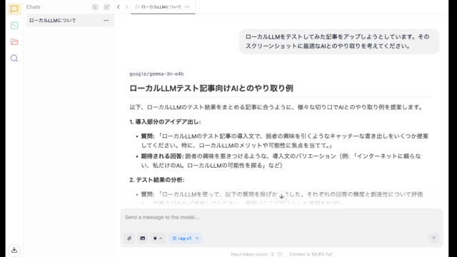Image resolution: width=457 pixels, height=257 pixels.
Task: Click the google/gemma-3n-e4b model name
Action: [x=156, y=74]
